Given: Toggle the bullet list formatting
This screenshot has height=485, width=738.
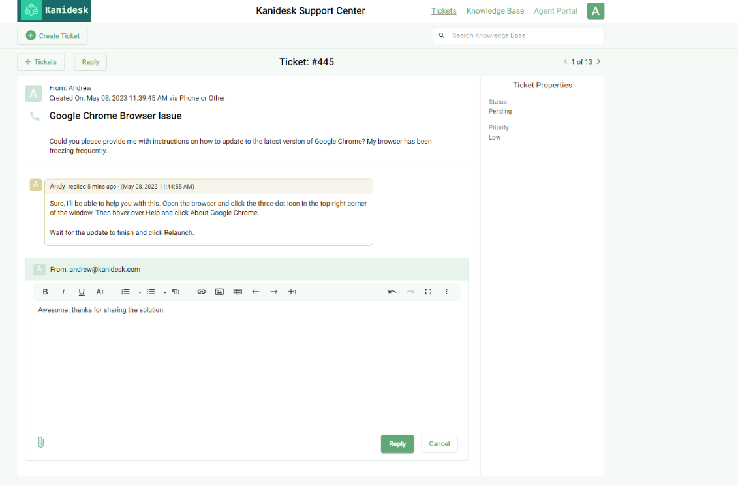Looking at the screenshot, I should 151,292.
